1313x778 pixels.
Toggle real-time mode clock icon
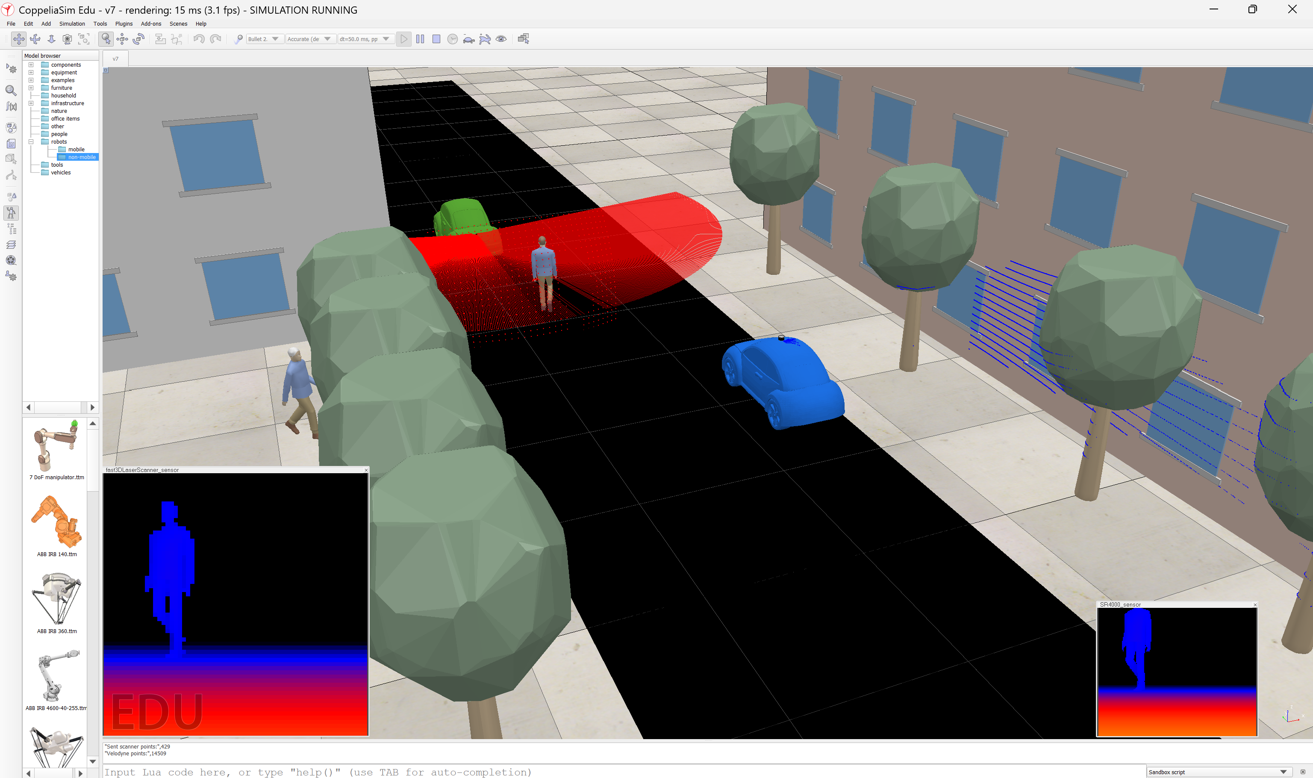(452, 39)
